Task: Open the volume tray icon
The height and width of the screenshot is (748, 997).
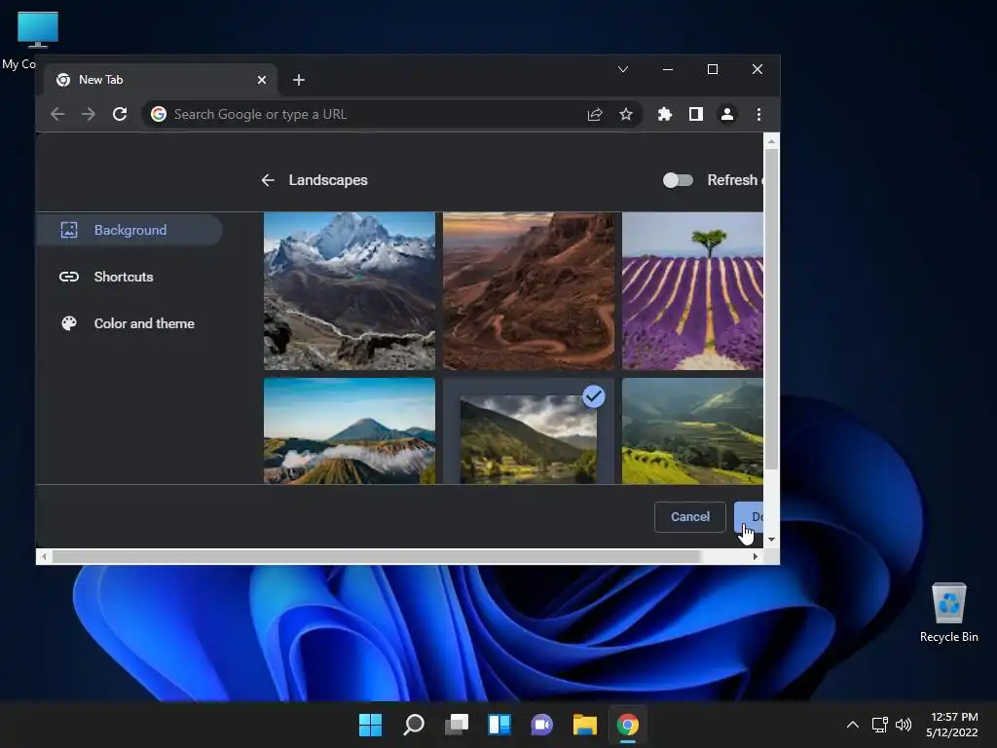Action: point(903,725)
